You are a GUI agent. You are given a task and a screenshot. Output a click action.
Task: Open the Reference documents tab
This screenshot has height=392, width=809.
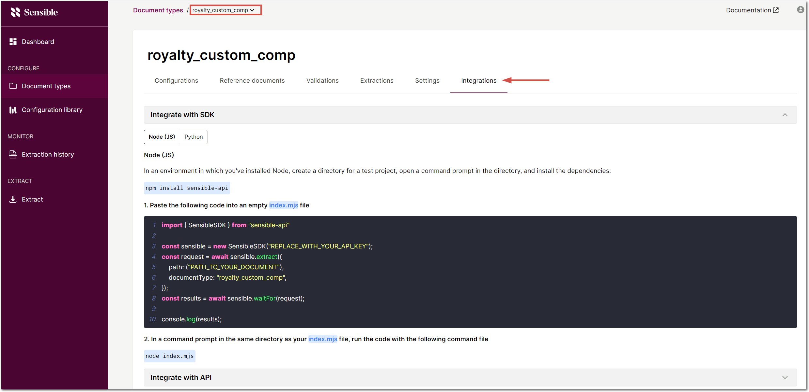click(252, 80)
